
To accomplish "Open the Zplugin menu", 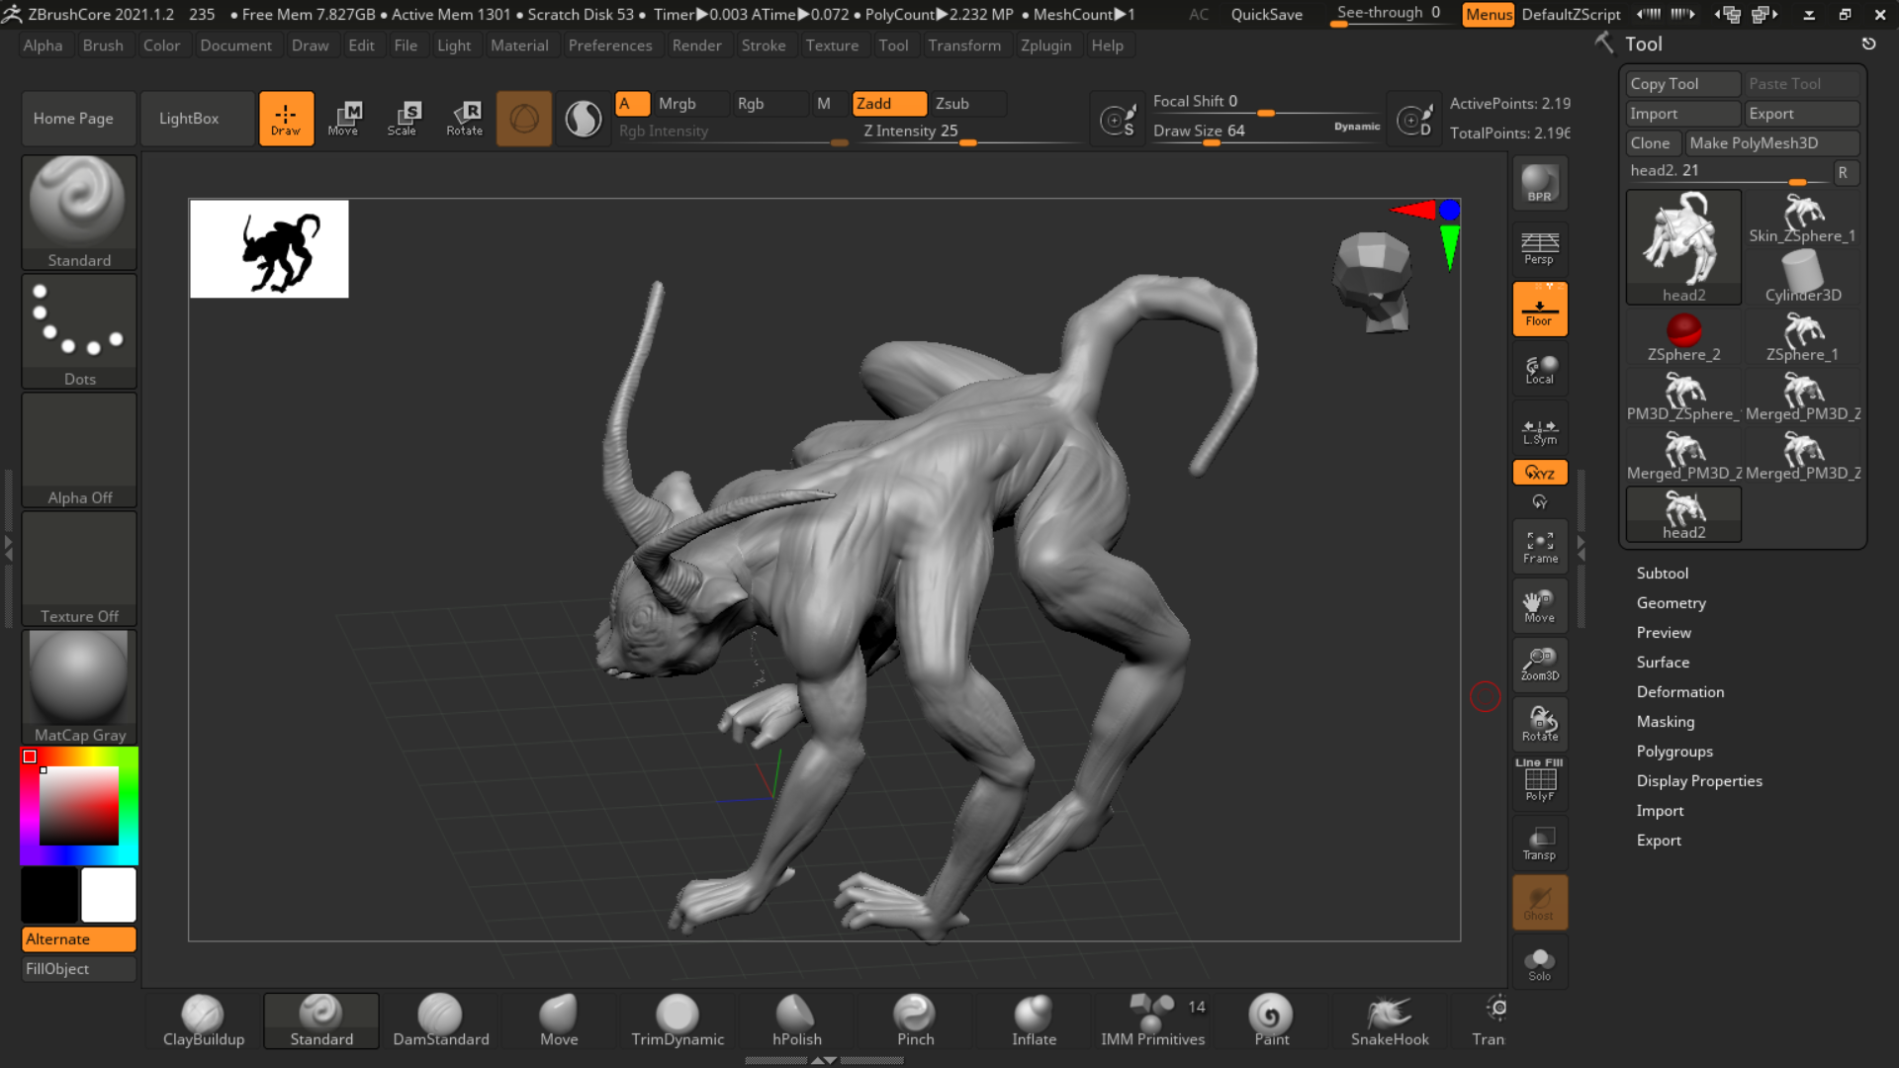I will point(1045,45).
